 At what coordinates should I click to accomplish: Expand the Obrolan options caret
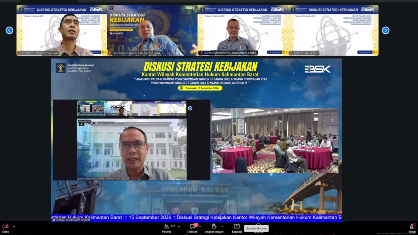(x=200, y=226)
